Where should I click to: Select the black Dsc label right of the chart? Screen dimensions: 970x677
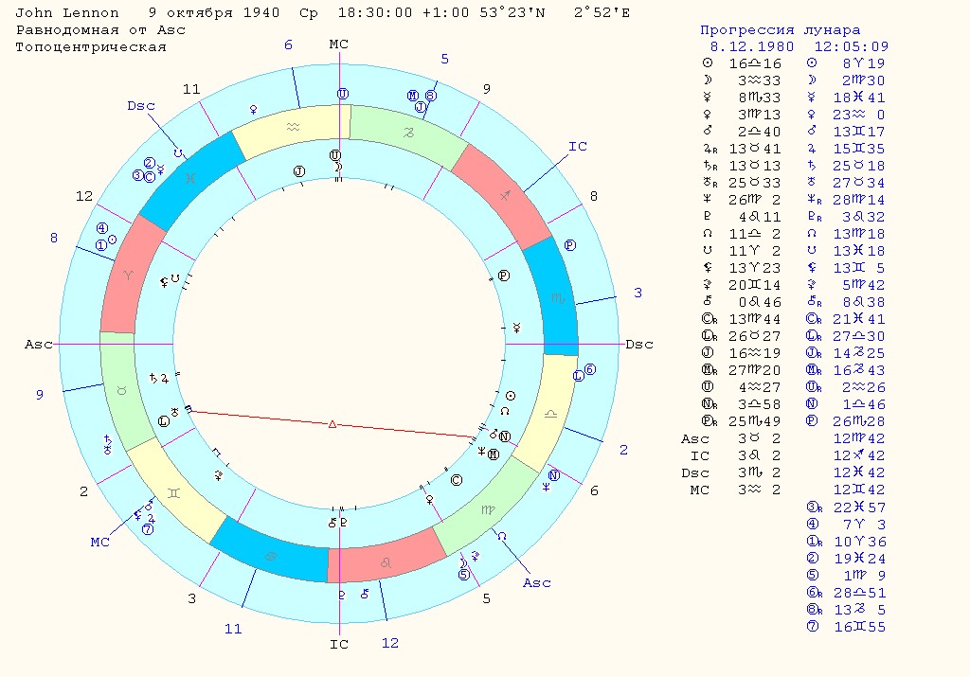(x=639, y=345)
